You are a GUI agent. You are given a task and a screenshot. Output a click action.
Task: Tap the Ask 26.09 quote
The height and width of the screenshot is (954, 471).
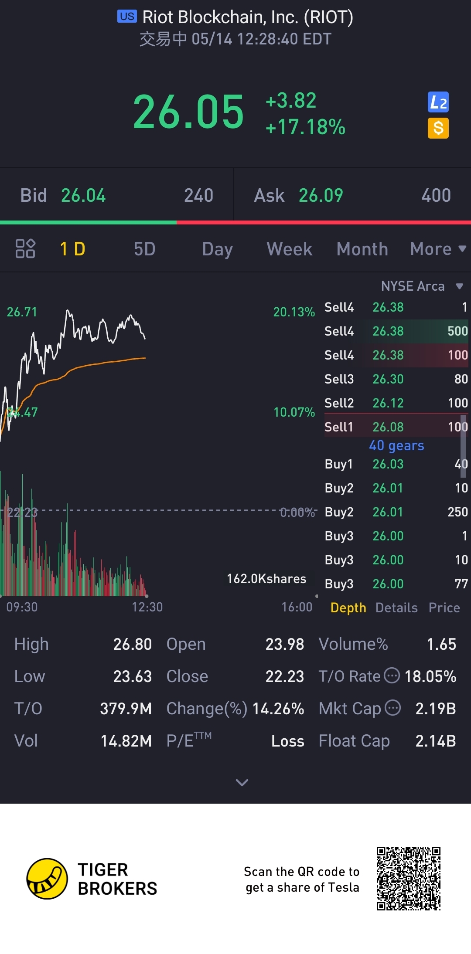352,195
